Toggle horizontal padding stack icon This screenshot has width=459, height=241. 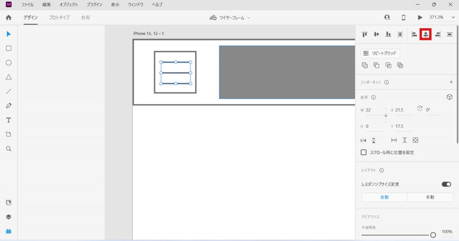tap(394, 140)
